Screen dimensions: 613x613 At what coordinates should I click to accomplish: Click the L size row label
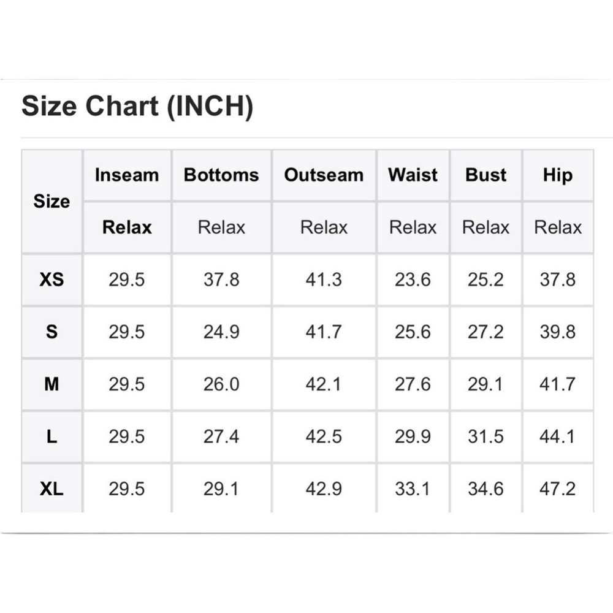pyautogui.click(x=51, y=436)
